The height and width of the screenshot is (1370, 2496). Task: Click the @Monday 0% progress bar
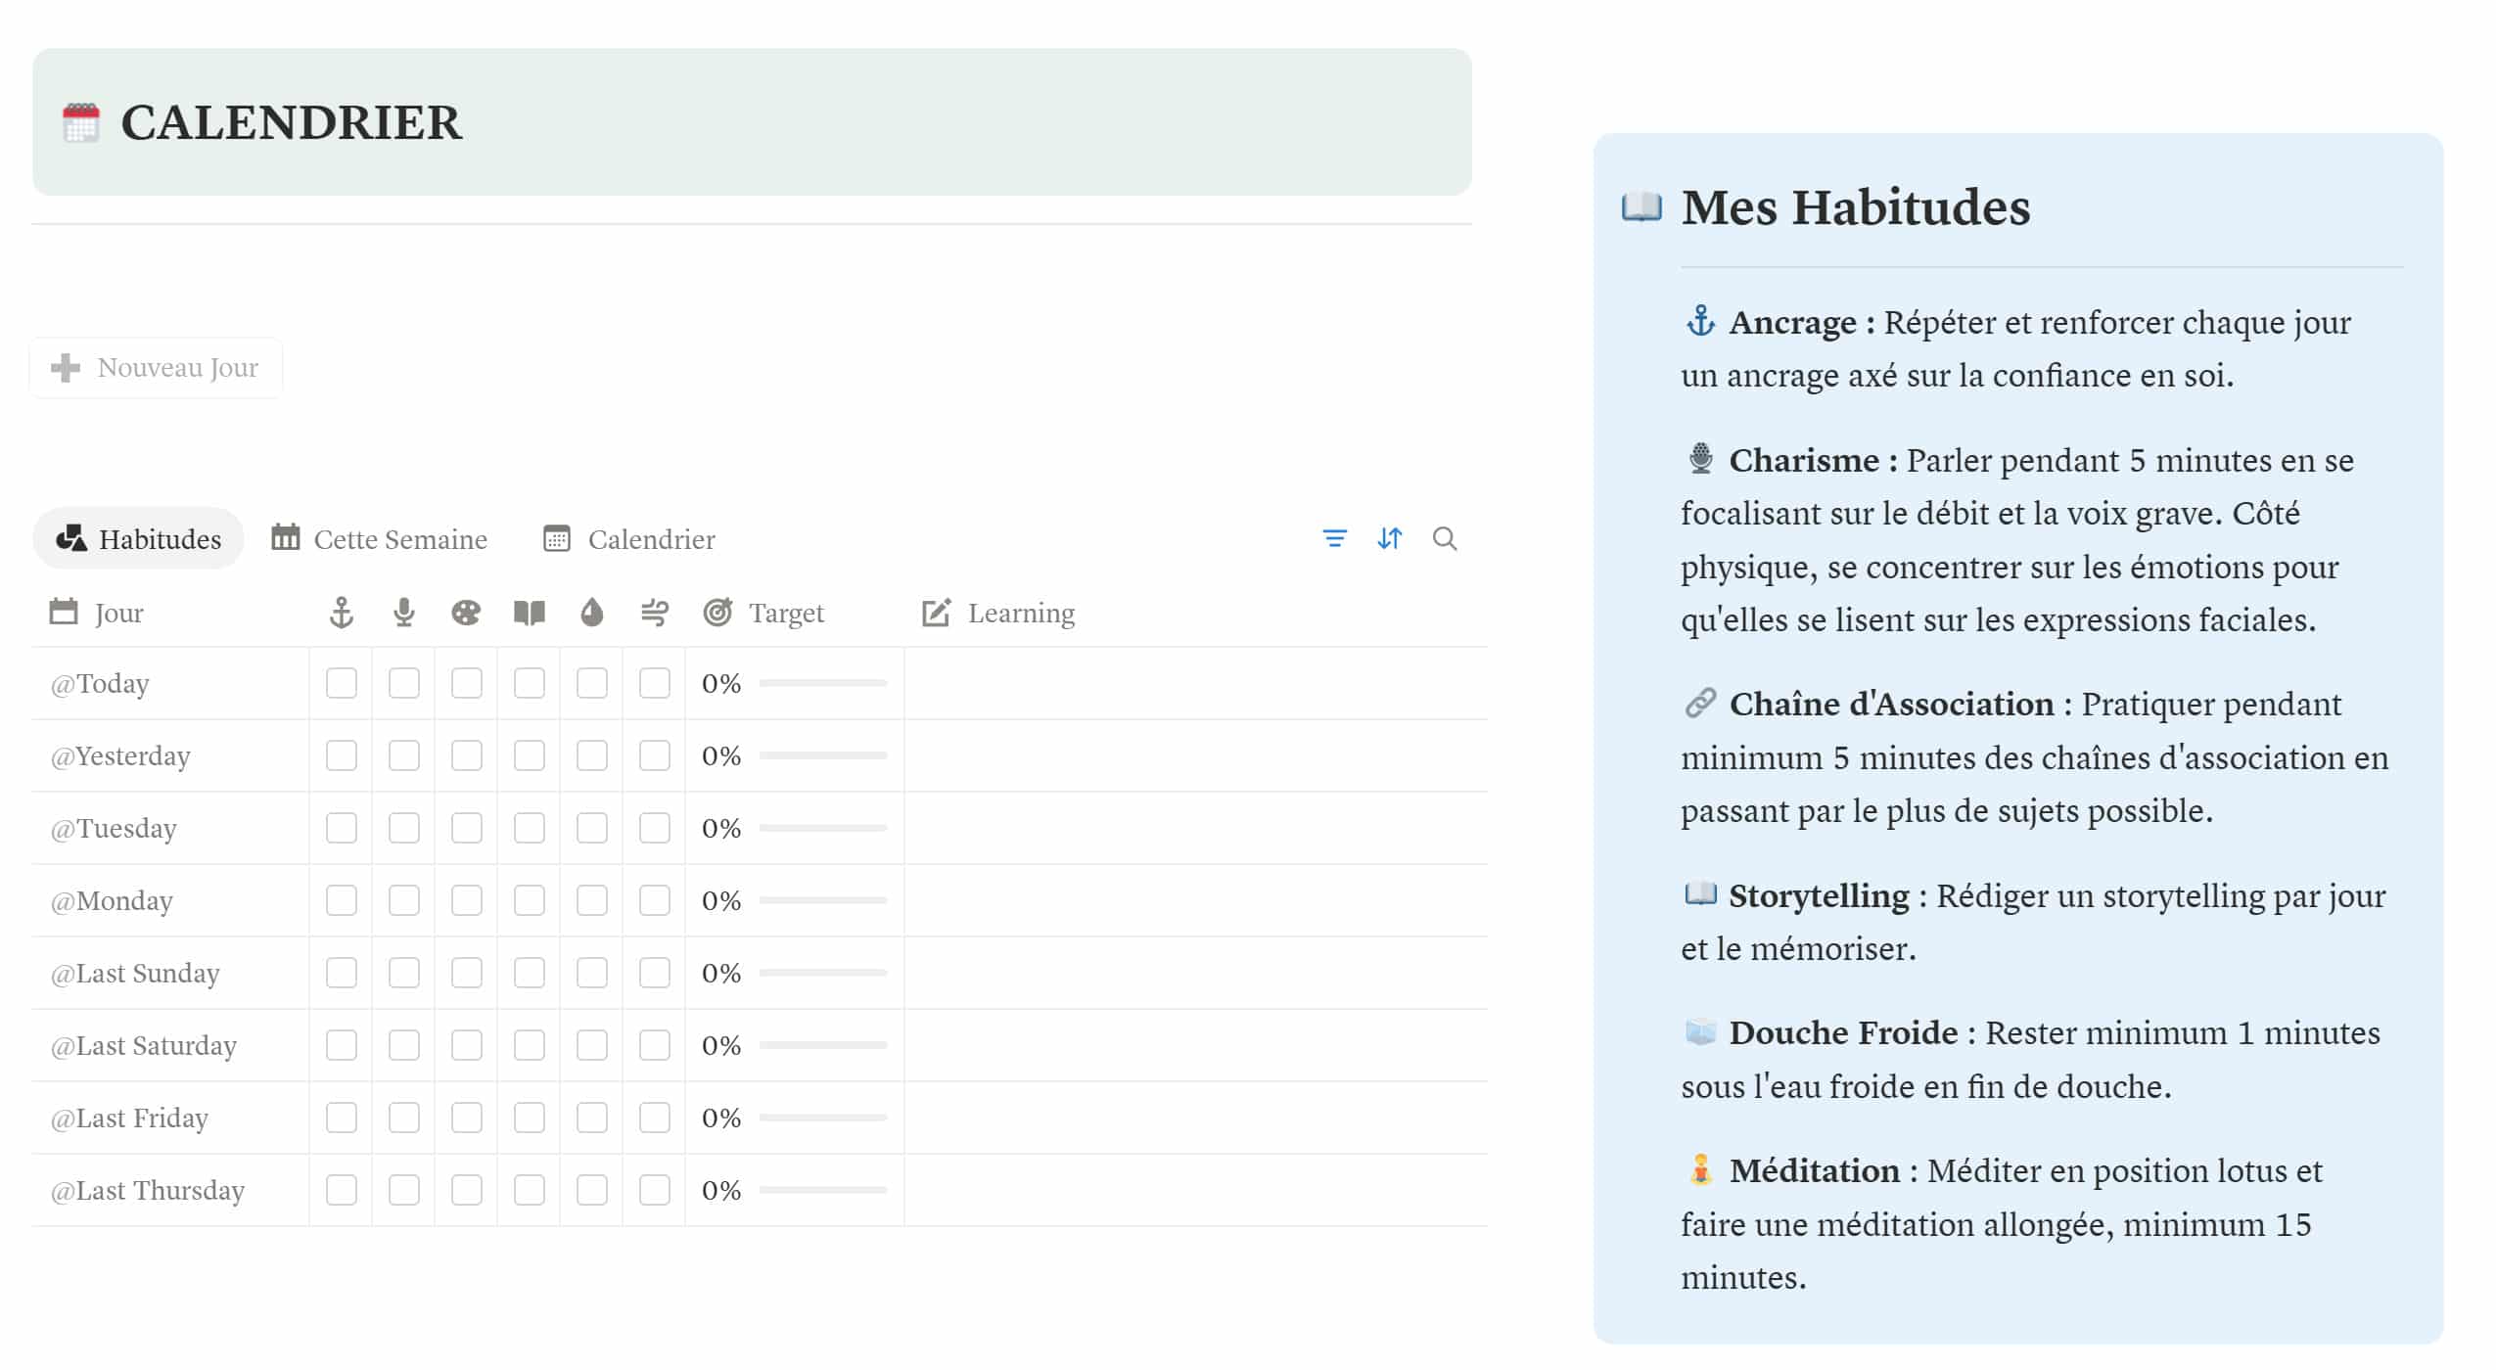click(x=822, y=900)
